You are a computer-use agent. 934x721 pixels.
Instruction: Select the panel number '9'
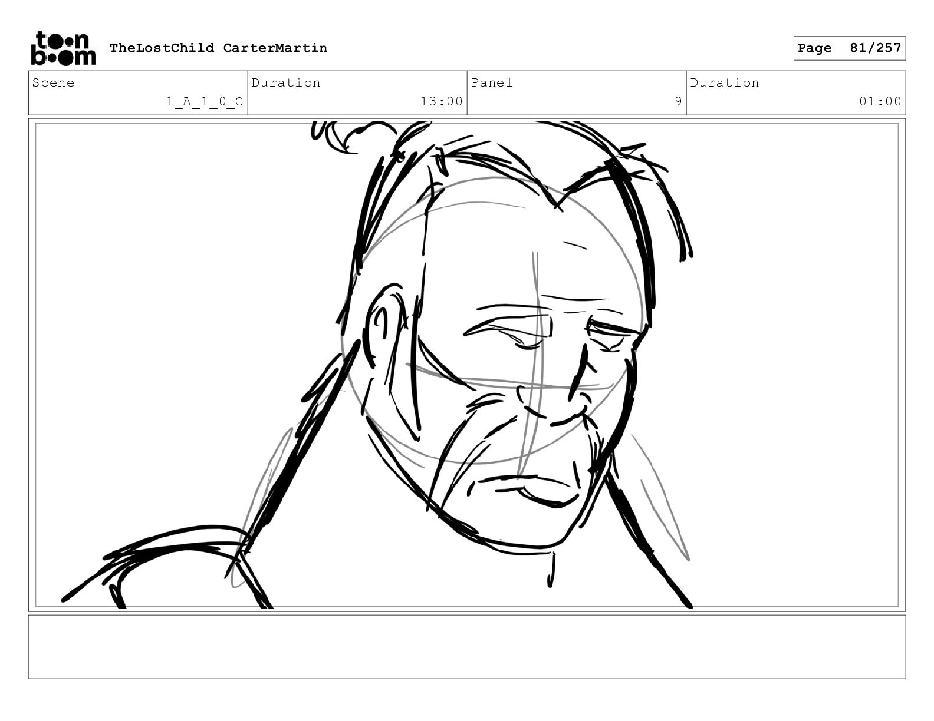tap(678, 101)
